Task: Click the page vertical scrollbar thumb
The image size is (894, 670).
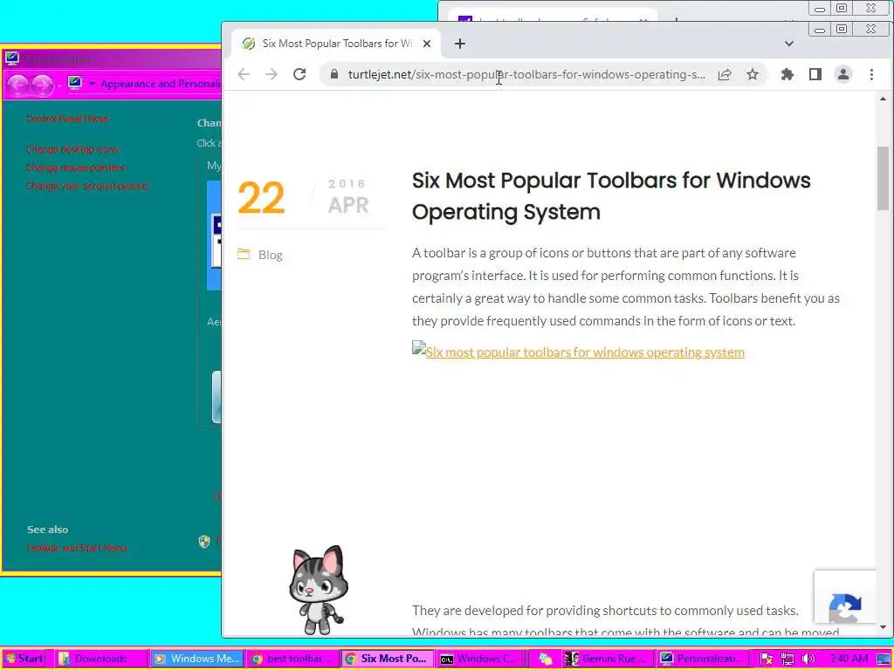Action: pyautogui.click(x=884, y=178)
